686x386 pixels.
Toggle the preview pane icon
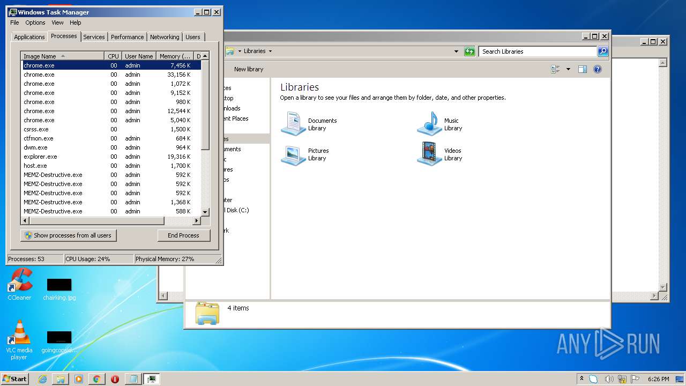coord(583,69)
